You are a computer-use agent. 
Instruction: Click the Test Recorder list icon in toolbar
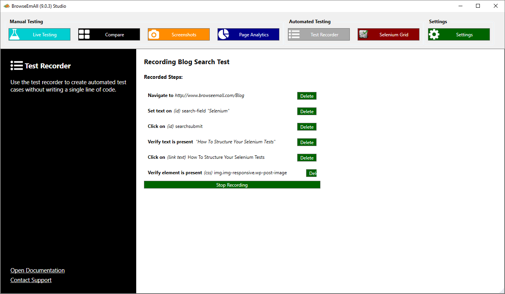294,34
